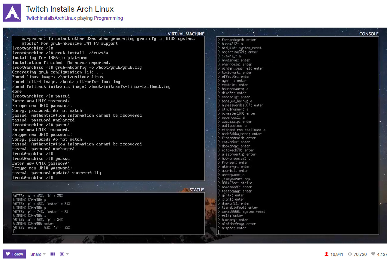This screenshot has height=260, width=387.
Task: Click console entry 'hookonsonic2: t'
Action: click(234, 158)
